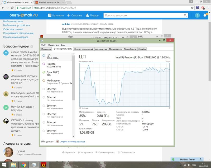Click the ОТВЕТЫ@mail.ru logo
Viewport: 211px width, 168px height.
[23, 15]
